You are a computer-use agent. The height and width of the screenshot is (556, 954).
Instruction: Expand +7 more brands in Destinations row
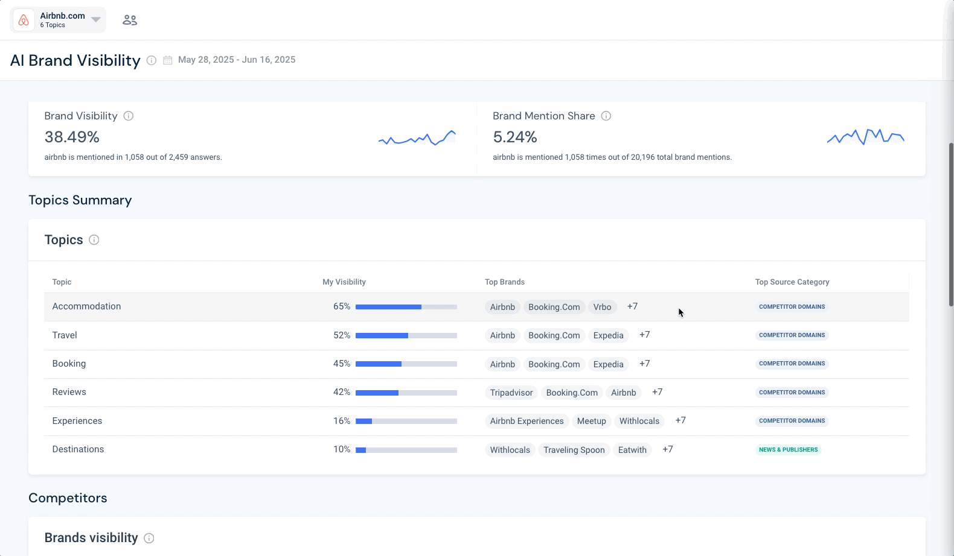[668, 449]
